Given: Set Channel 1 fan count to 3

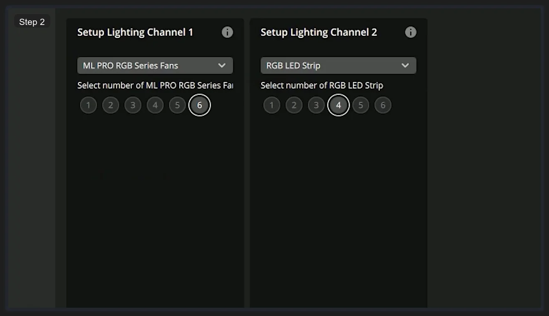Looking at the screenshot, I should click(133, 105).
